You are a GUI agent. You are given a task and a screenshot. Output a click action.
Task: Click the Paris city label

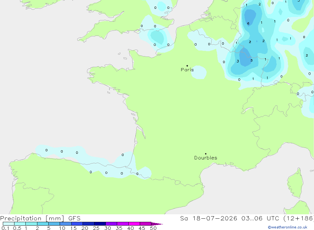pyautogui.click(x=187, y=70)
